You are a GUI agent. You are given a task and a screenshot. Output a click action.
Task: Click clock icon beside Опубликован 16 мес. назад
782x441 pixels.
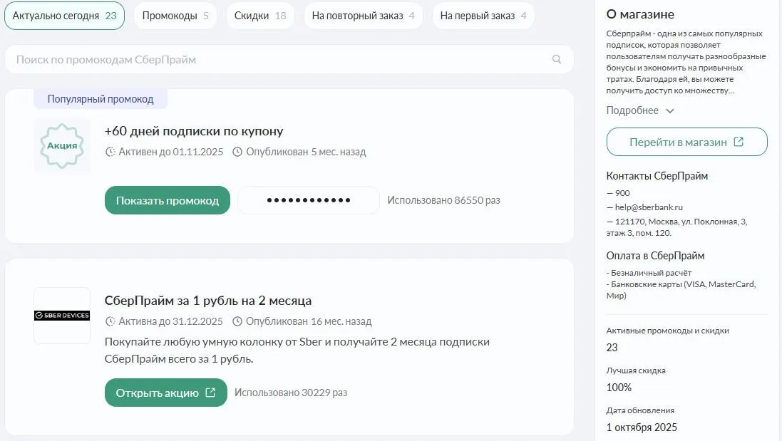click(x=237, y=321)
